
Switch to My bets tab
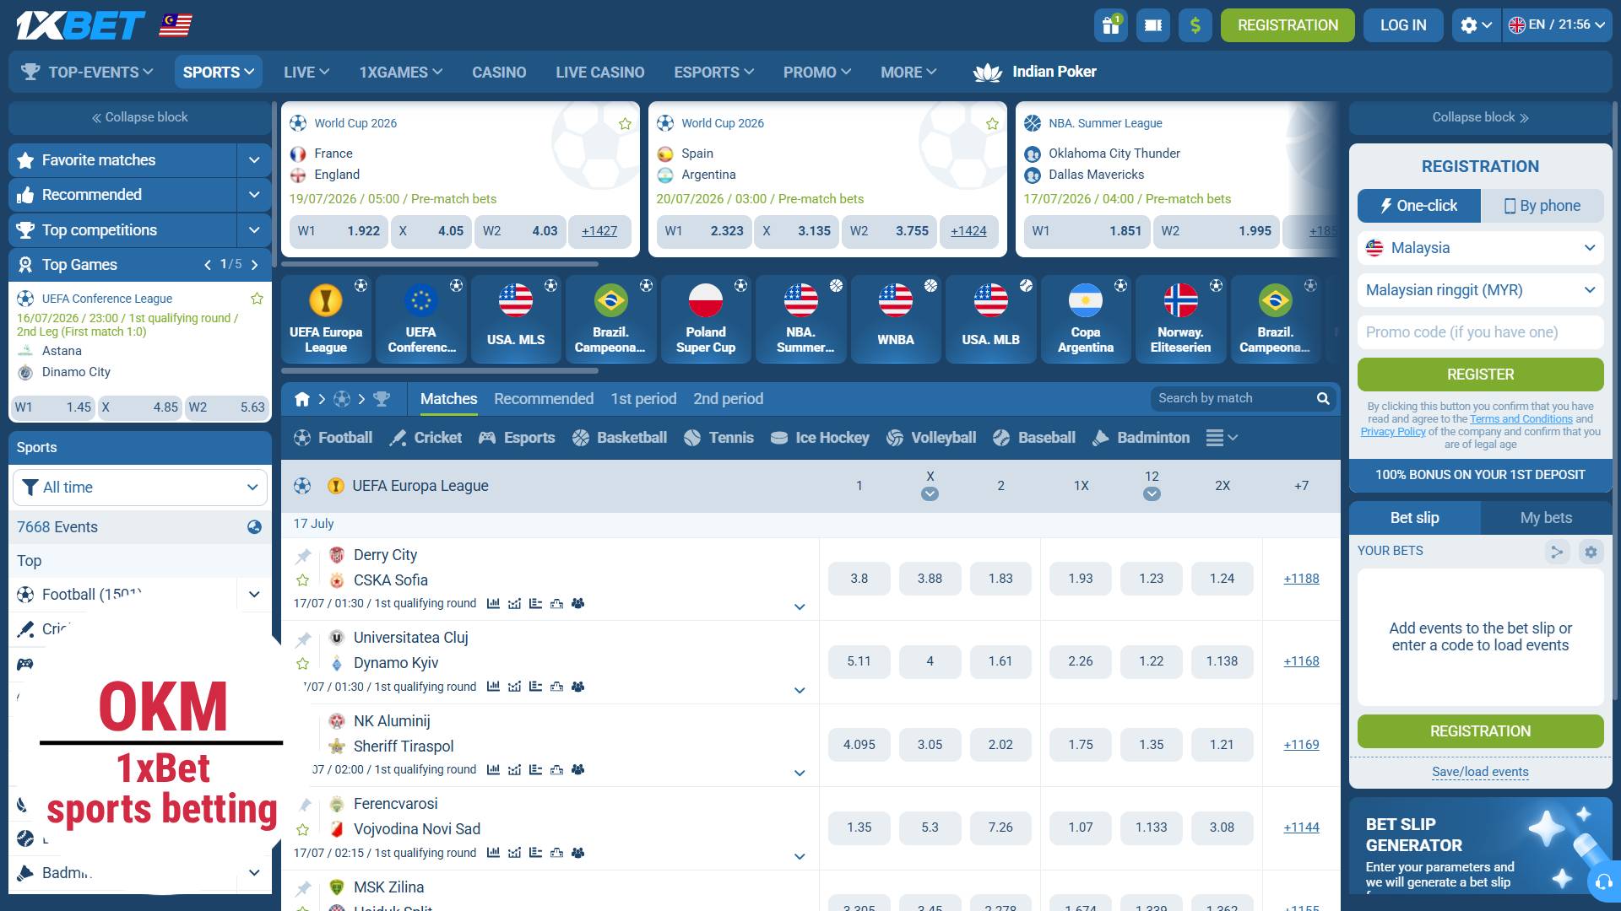click(x=1546, y=518)
